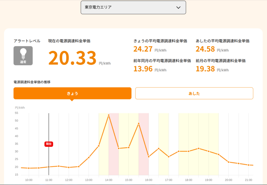The height and width of the screenshot is (185, 267).
Task: Click the red 現在 marker on chart
Action: point(49,144)
